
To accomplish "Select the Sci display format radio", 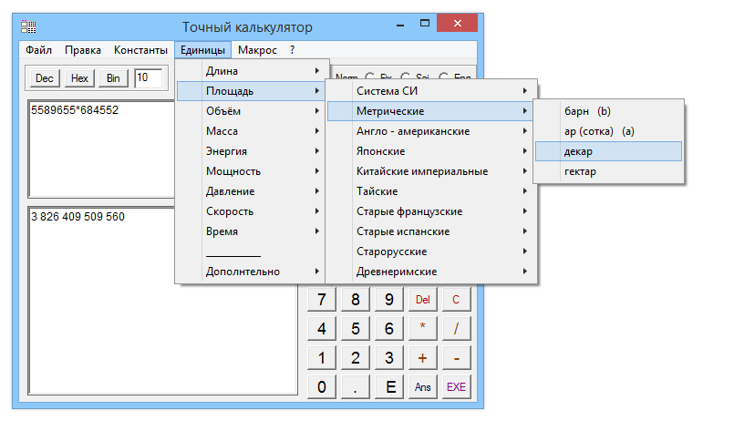I will [x=406, y=77].
